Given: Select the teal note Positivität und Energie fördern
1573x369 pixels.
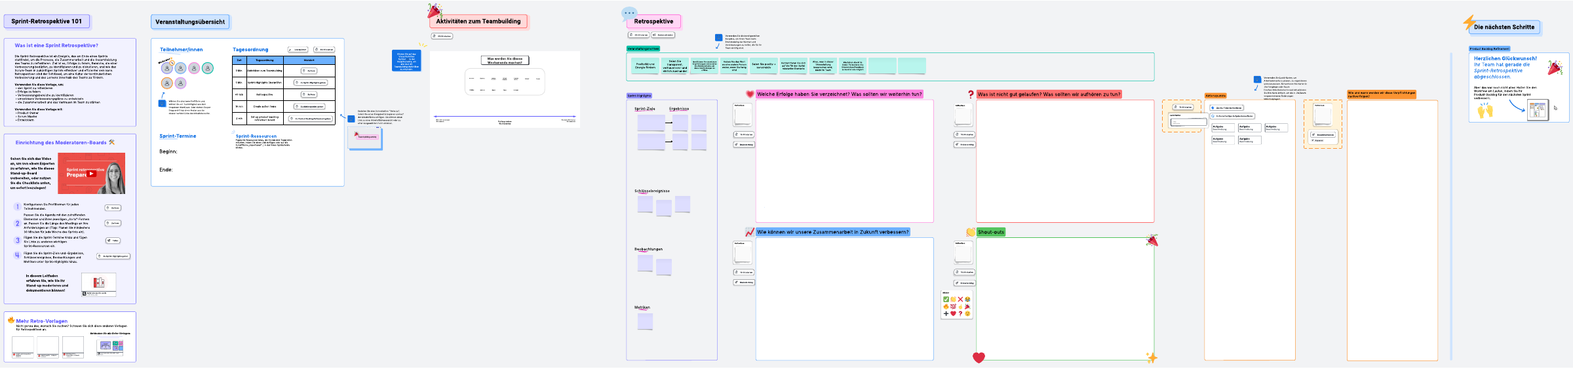Looking at the screenshot, I should click(x=645, y=66).
